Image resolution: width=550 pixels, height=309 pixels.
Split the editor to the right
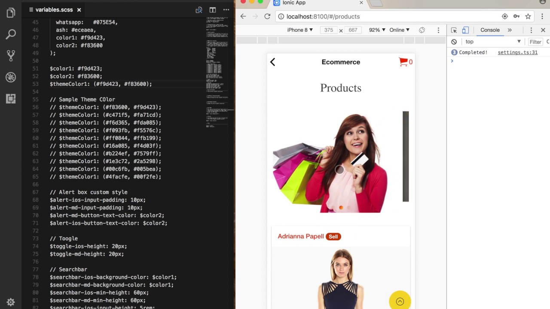pos(212,9)
